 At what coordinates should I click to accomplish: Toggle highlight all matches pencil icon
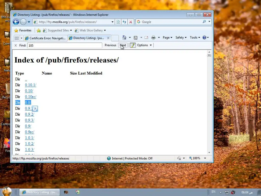pos(133,45)
